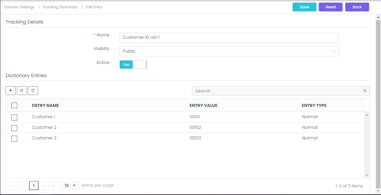The height and width of the screenshot is (195, 381).
Task: Save the tracking dictionary
Action: point(305,7)
